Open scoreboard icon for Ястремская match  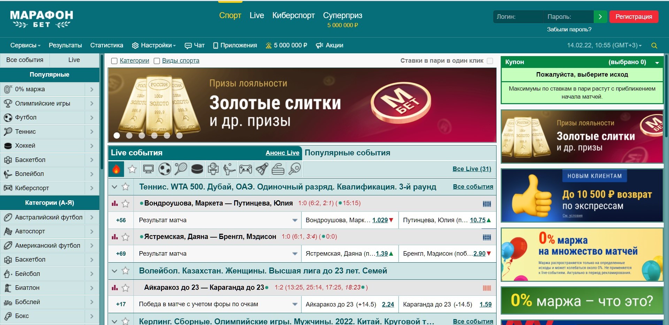(x=487, y=237)
